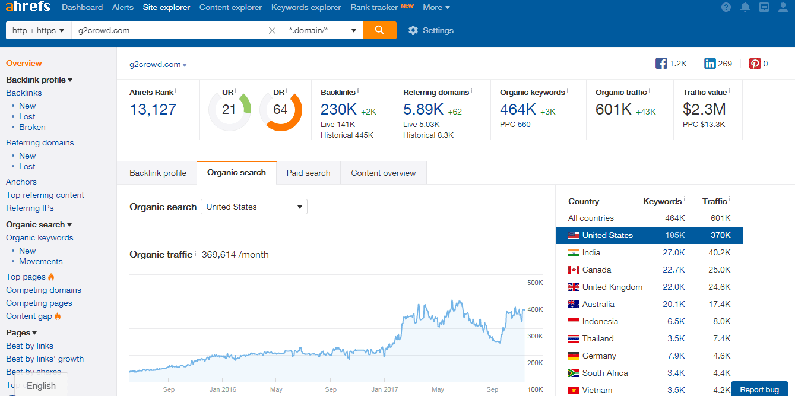
Task: Collapse the Backlink profile sidebar section
Action: pos(39,80)
